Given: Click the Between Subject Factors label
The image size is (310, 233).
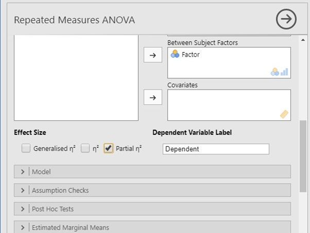Looking at the screenshot, I should pos(202,43).
